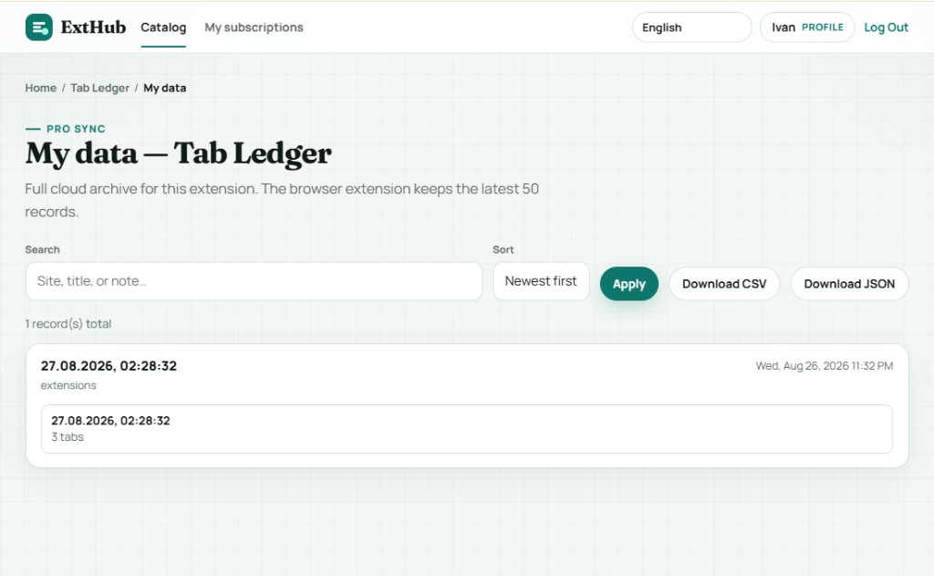Image resolution: width=934 pixels, height=576 pixels.
Task: Click the 1 record(s) total text
Action: (67, 324)
